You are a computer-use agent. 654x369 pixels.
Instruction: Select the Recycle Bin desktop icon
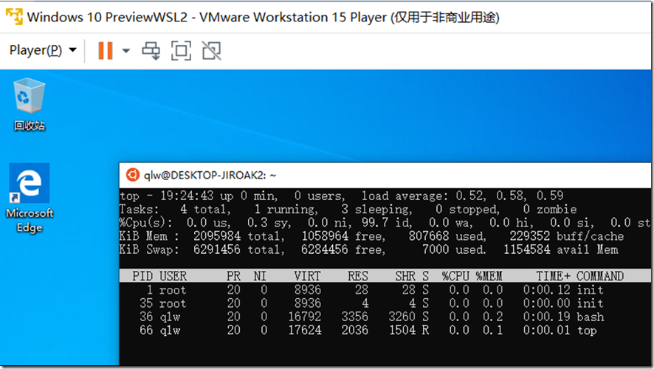30,105
